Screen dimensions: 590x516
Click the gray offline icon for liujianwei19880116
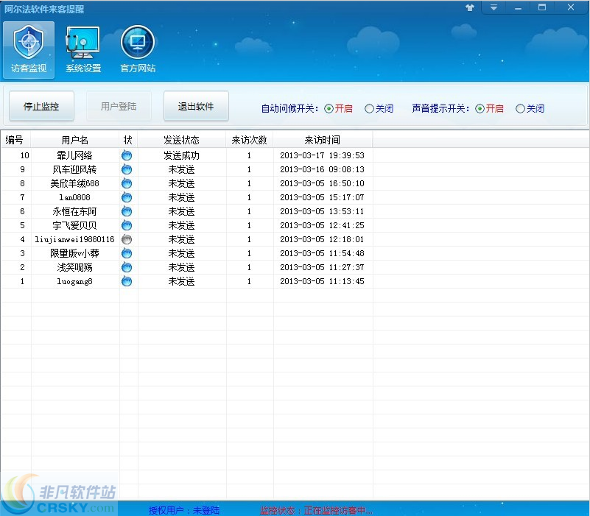[x=126, y=239]
